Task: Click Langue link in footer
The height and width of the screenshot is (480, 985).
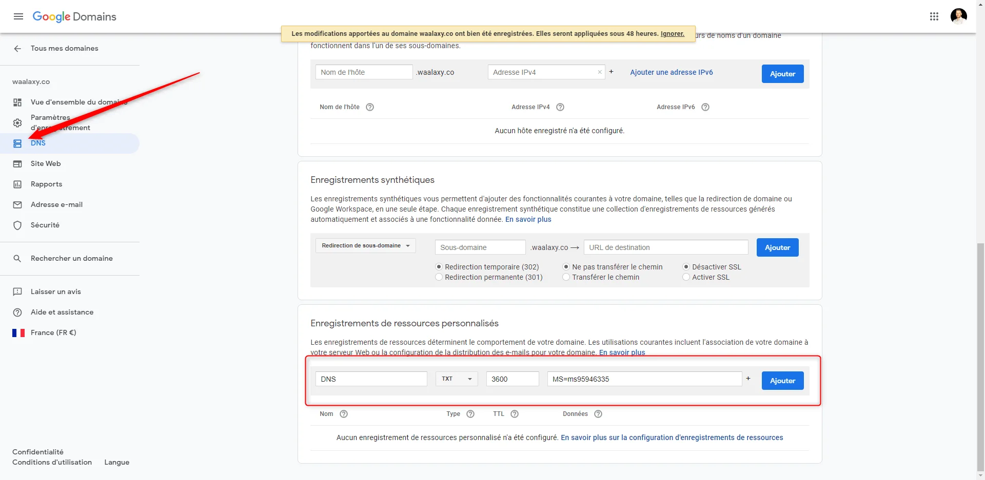Action: (x=116, y=463)
